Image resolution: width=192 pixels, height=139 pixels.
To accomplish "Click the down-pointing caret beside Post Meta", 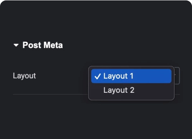I will tap(16, 45).
